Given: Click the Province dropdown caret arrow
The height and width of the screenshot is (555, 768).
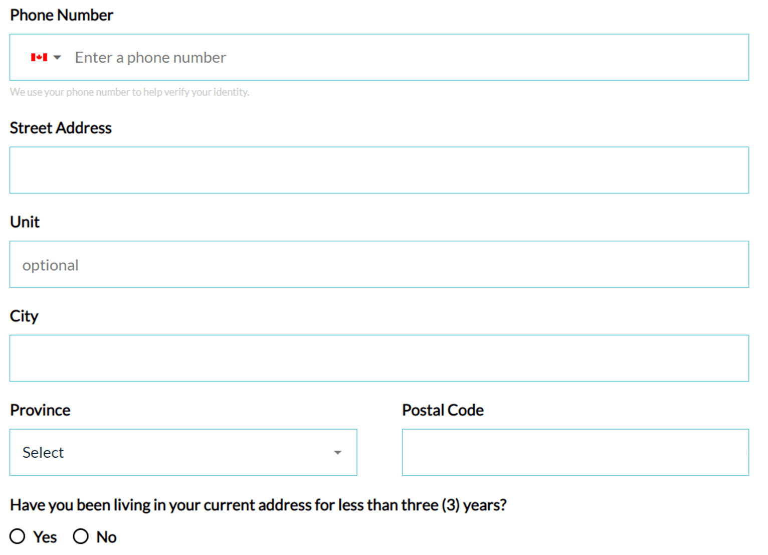Looking at the screenshot, I should point(338,453).
